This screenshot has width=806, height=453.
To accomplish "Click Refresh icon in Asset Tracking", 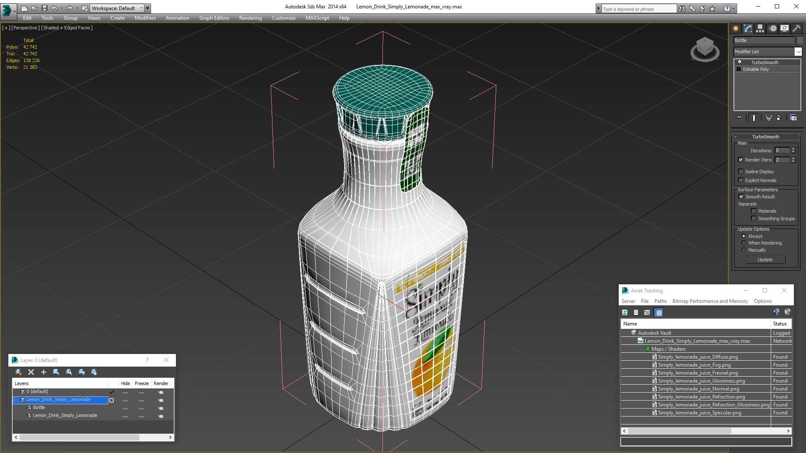I will point(625,312).
